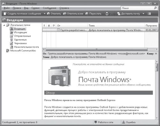Click the Ответить reply button
This screenshot has height=126, width=160.
[54, 14]
